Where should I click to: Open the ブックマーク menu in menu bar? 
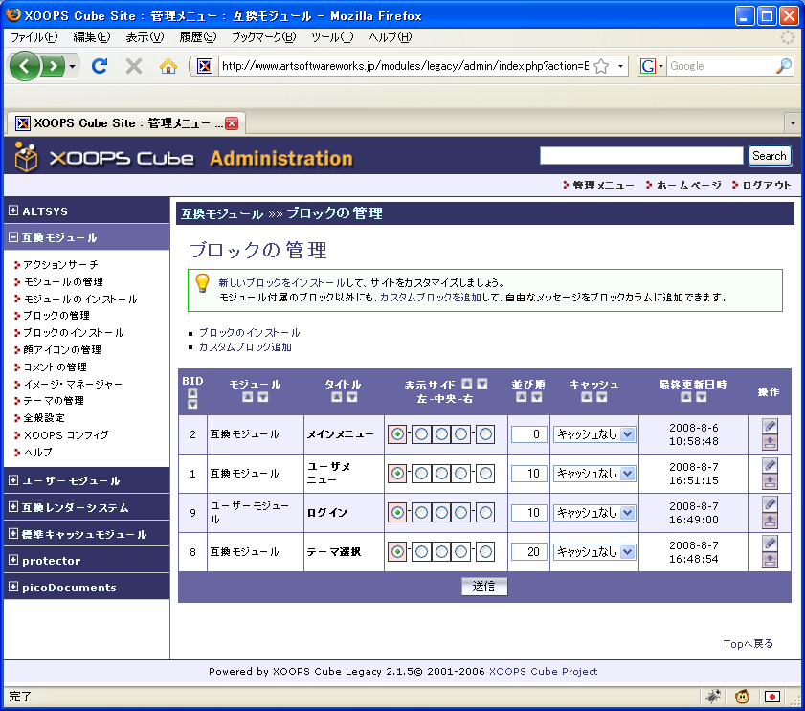pyautogui.click(x=263, y=37)
